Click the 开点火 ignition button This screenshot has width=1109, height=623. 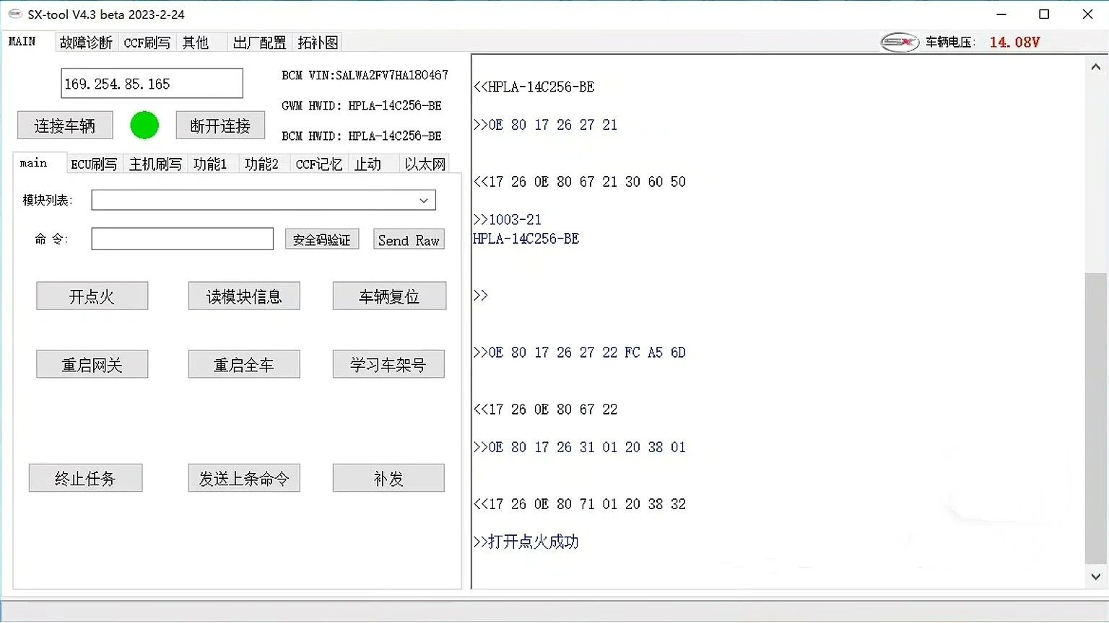tap(92, 296)
